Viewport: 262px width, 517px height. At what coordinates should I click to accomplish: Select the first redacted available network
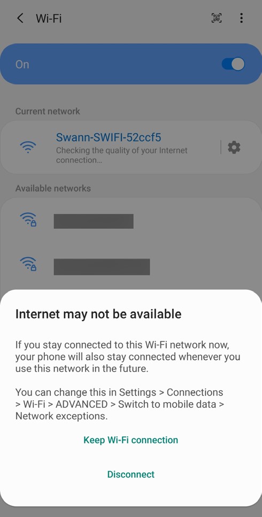click(x=94, y=221)
